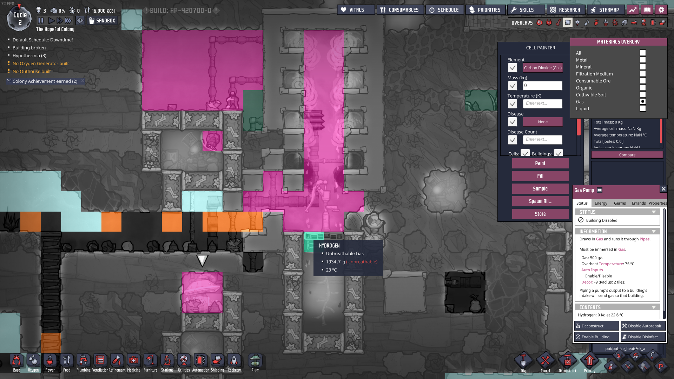Collapse the Information section

[x=654, y=231]
